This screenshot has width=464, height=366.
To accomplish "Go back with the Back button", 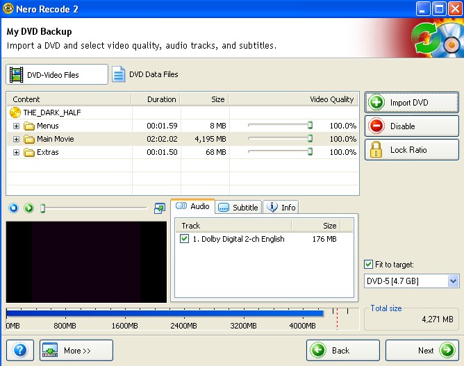I will [343, 350].
